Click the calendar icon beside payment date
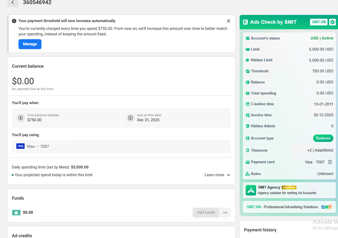 tap(130, 118)
